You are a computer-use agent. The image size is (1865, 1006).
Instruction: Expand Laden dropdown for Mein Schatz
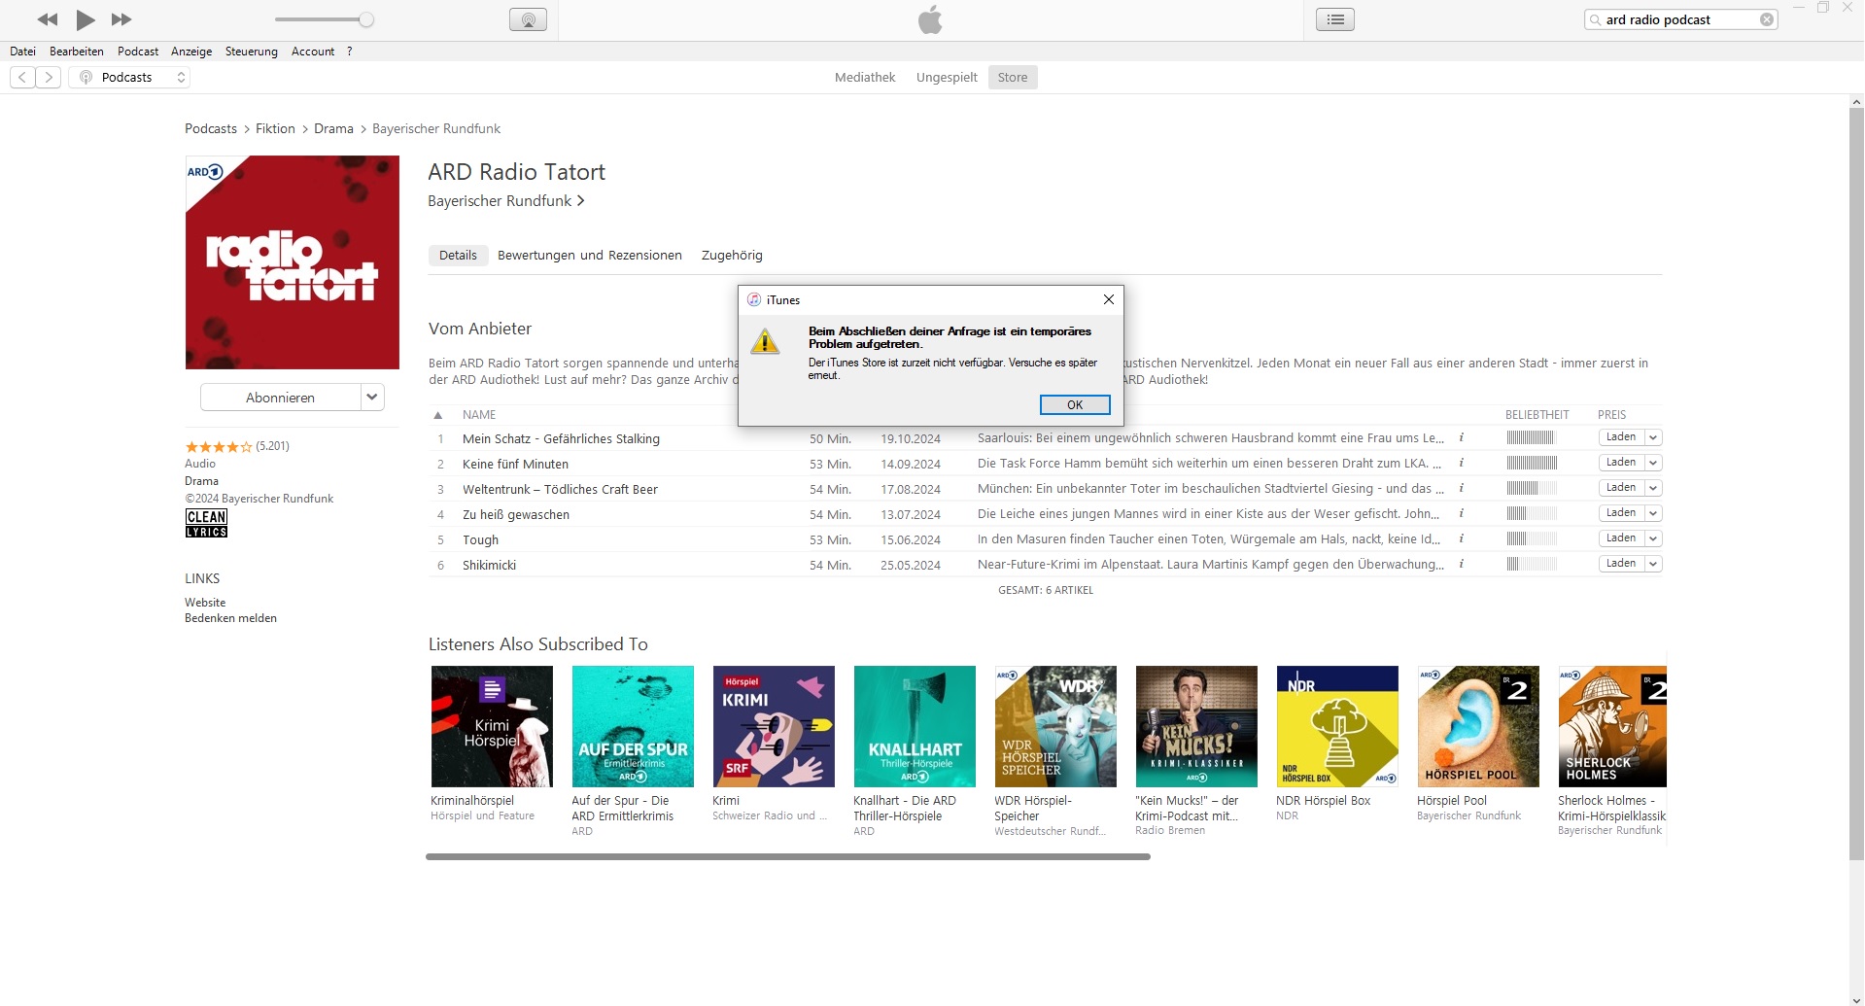point(1652,437)
